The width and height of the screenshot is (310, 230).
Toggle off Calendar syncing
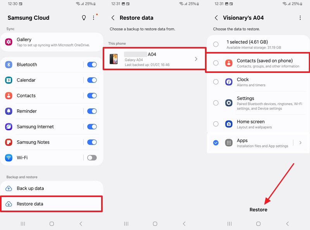tap(92, 80)
